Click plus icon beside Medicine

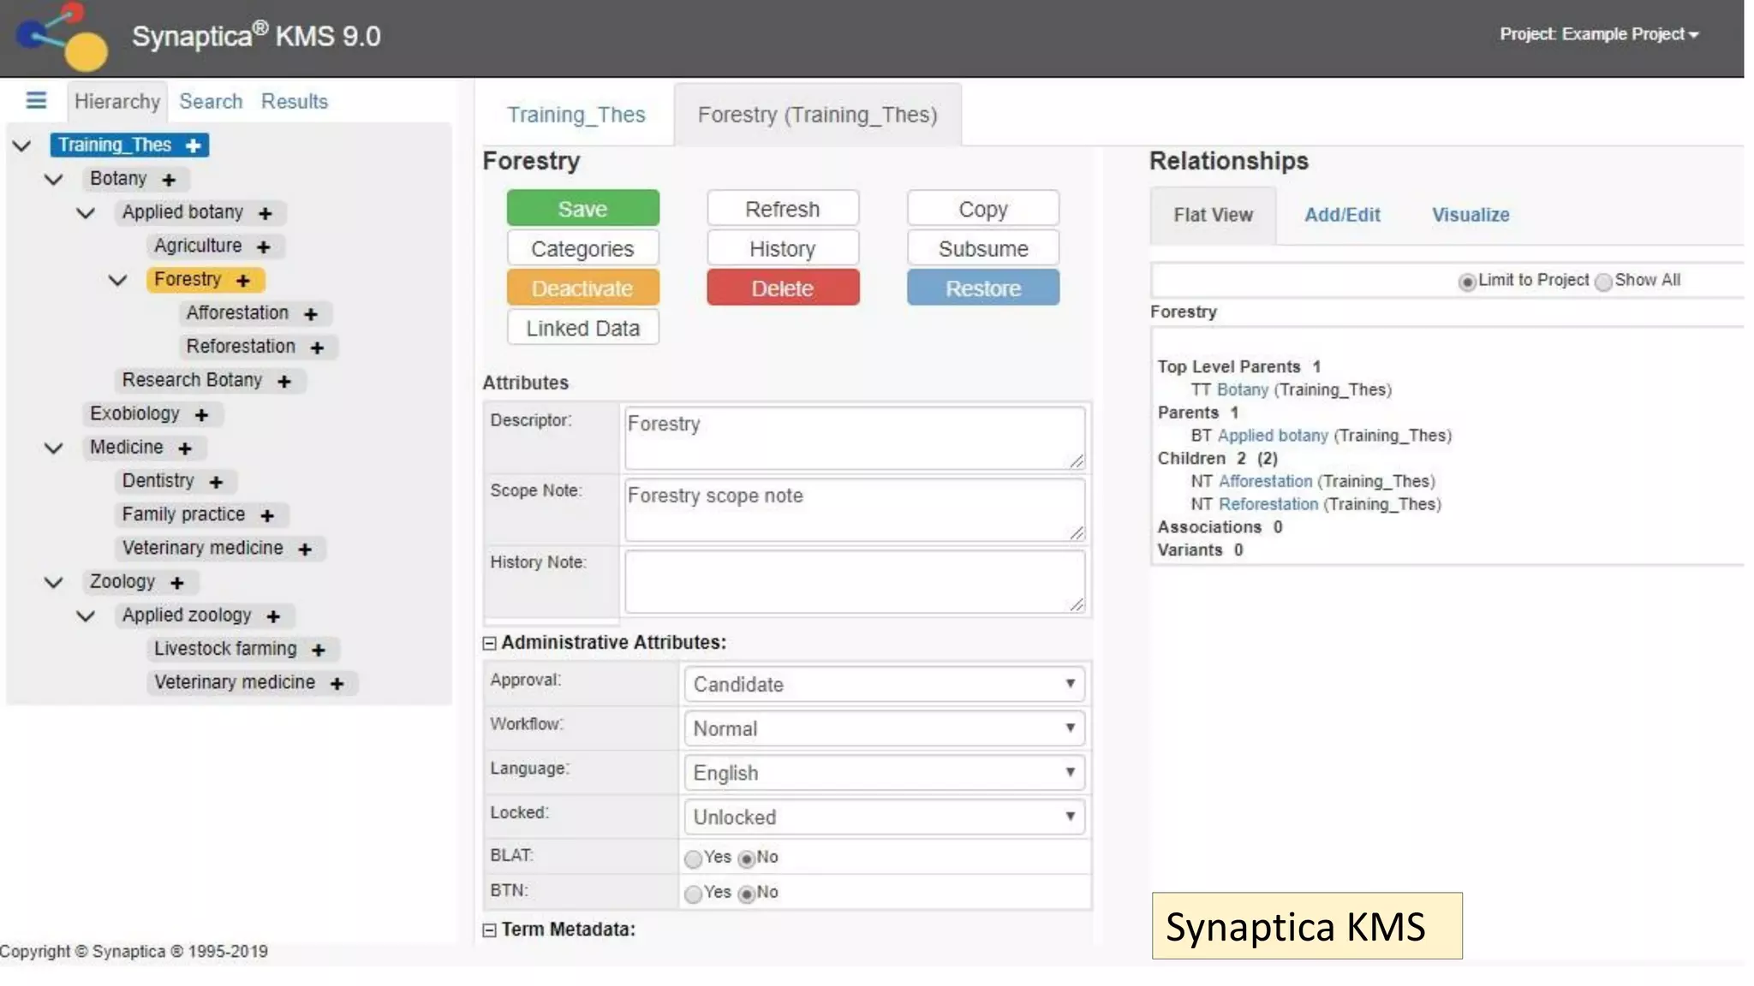coord(185,448)
